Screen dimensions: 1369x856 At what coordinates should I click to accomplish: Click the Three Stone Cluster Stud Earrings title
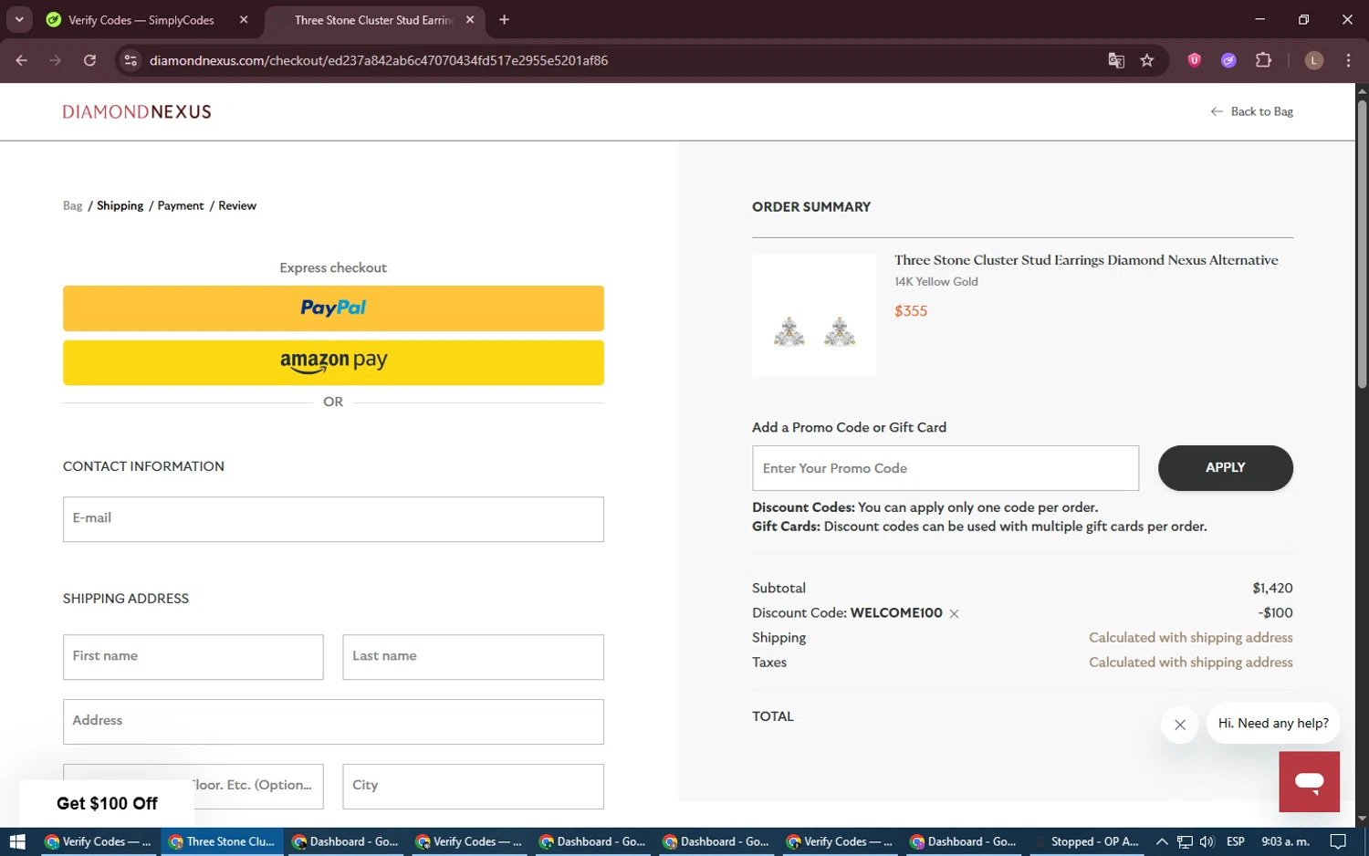click(1086, 260)
